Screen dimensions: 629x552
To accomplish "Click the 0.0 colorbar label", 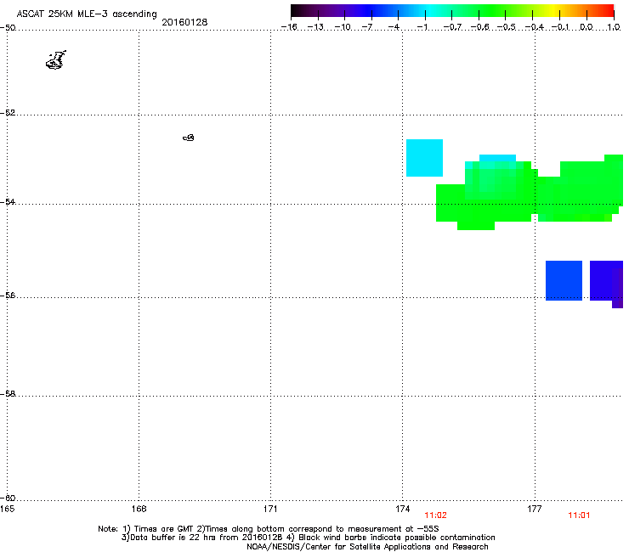I will [586, 27].
